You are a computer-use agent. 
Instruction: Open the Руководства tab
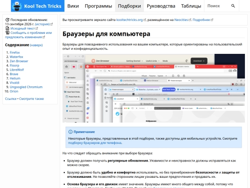coord(161,6)
